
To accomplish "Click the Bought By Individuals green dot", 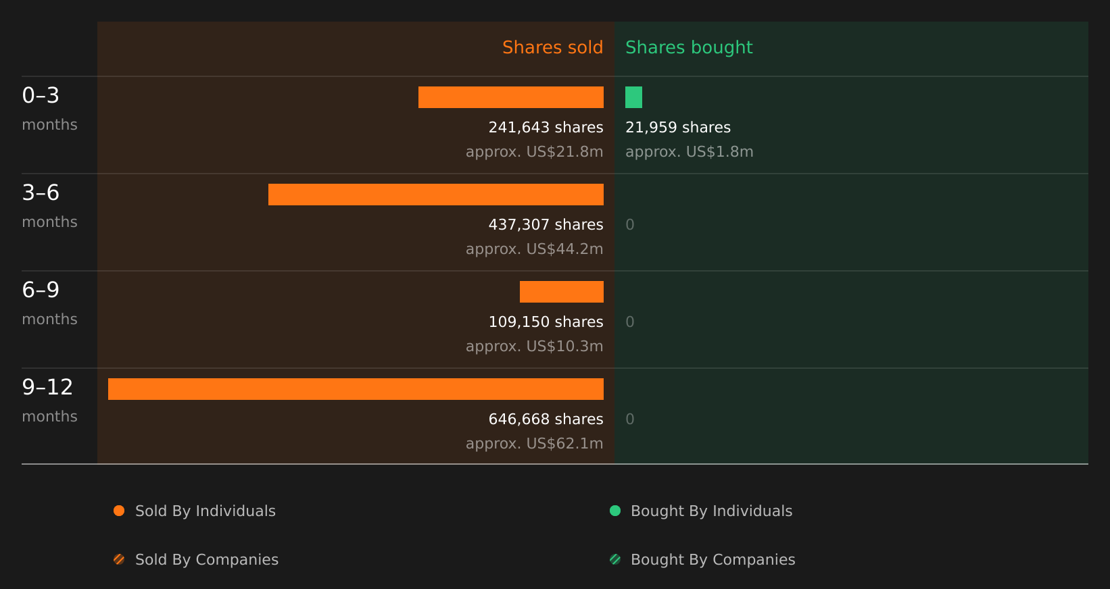I will (615, 511).
